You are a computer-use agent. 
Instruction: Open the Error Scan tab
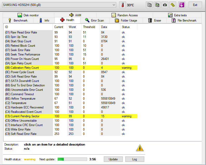[94, 20]
